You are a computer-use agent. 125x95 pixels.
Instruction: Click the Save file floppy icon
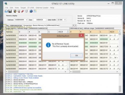pyautogui.click(x=10, y=11)
